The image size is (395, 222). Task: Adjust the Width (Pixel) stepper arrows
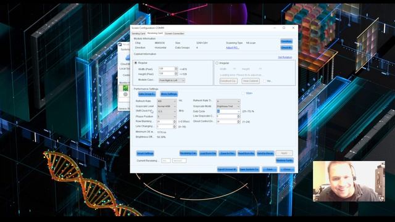click(x=176, y=68)
